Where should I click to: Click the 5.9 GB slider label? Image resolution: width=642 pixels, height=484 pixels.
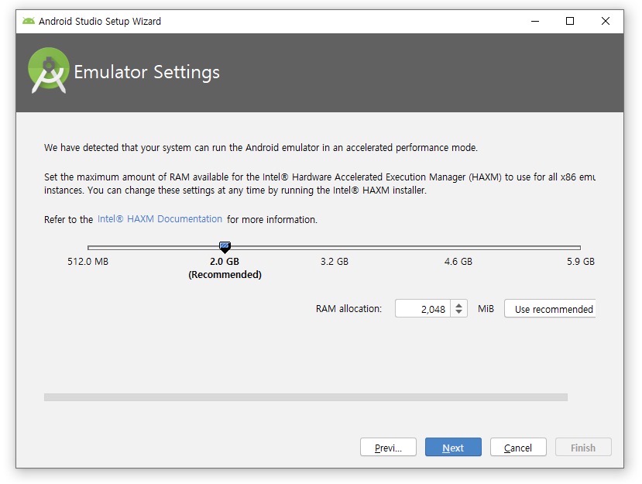[581, 261]
